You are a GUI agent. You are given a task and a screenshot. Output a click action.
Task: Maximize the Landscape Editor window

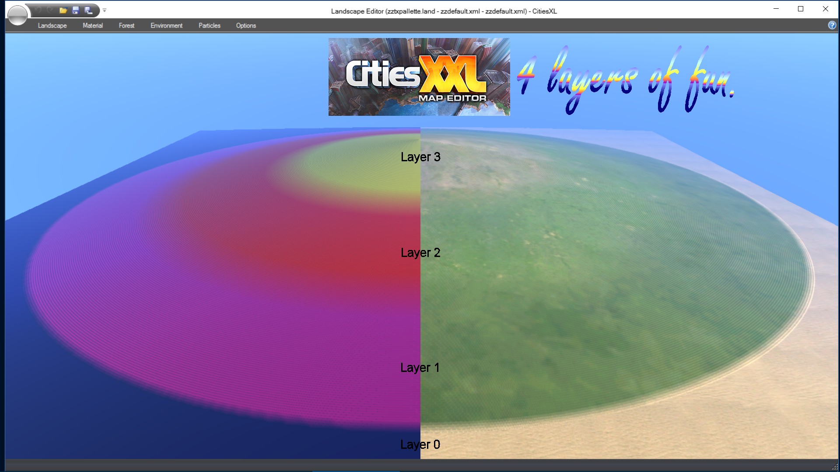801,9
